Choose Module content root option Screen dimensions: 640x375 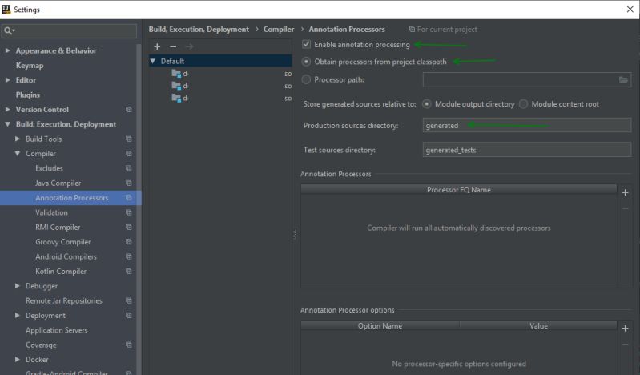(x=523, y=104)
